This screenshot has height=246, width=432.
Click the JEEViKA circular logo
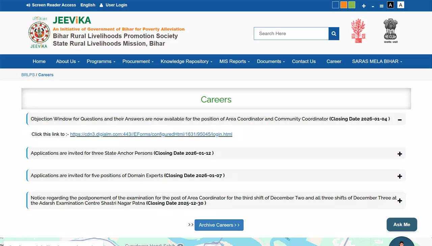click(x=39, y=33)
